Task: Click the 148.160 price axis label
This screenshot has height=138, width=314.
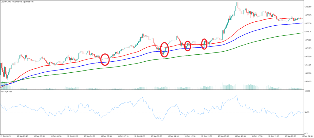Action: [308, 7]
